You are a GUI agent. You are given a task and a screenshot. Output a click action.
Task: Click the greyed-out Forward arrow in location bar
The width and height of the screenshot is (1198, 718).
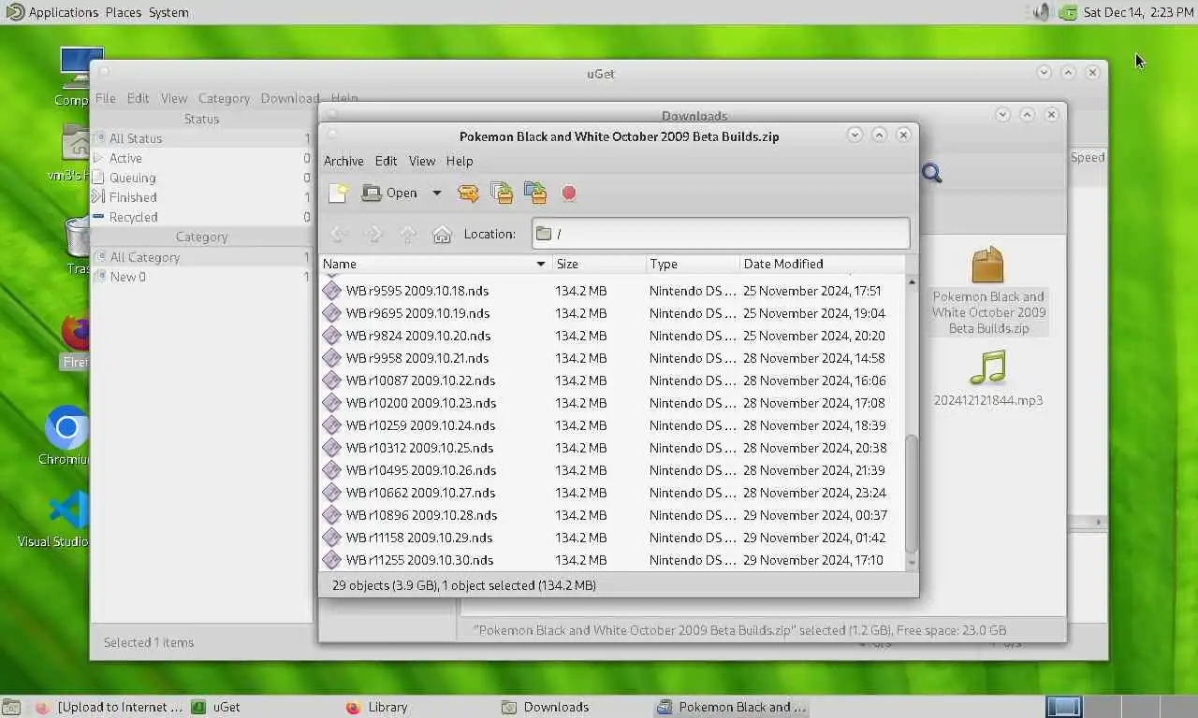(373, 234)
